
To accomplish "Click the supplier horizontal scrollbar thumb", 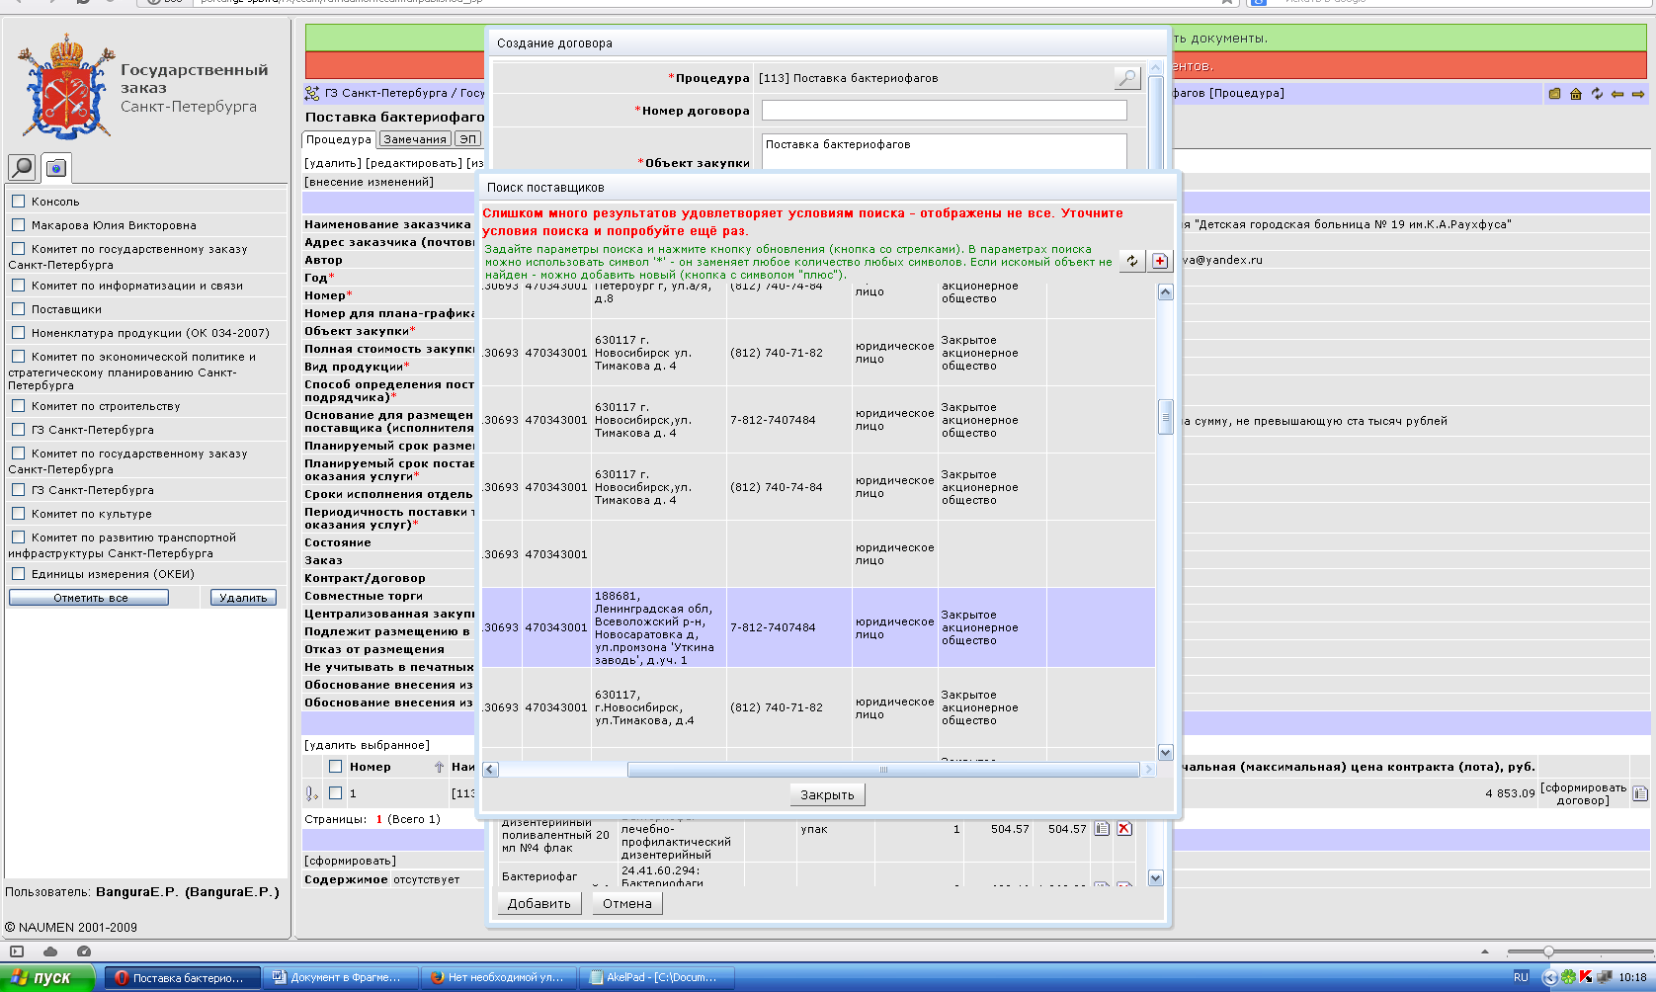I will click(x=883, y=770).
